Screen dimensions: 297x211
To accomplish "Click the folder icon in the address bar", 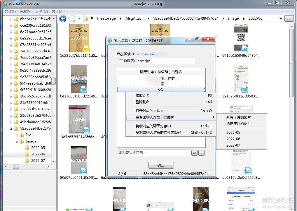I will 86,18.
